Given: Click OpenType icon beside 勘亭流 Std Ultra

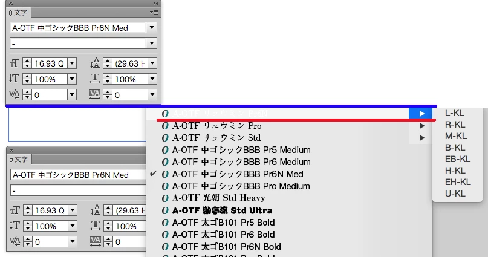Looking at the screenshot, I should click(x=165, y=210).
